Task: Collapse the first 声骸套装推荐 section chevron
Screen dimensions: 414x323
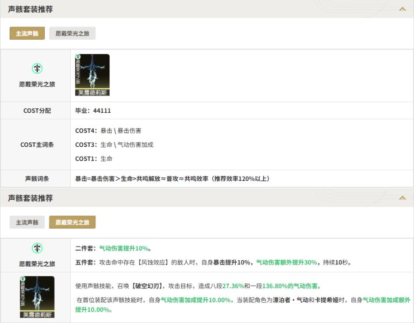Action: [402, 9]
